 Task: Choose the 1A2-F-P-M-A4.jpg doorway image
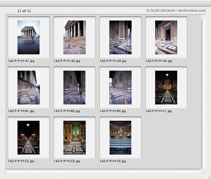(x=166, y=37)
